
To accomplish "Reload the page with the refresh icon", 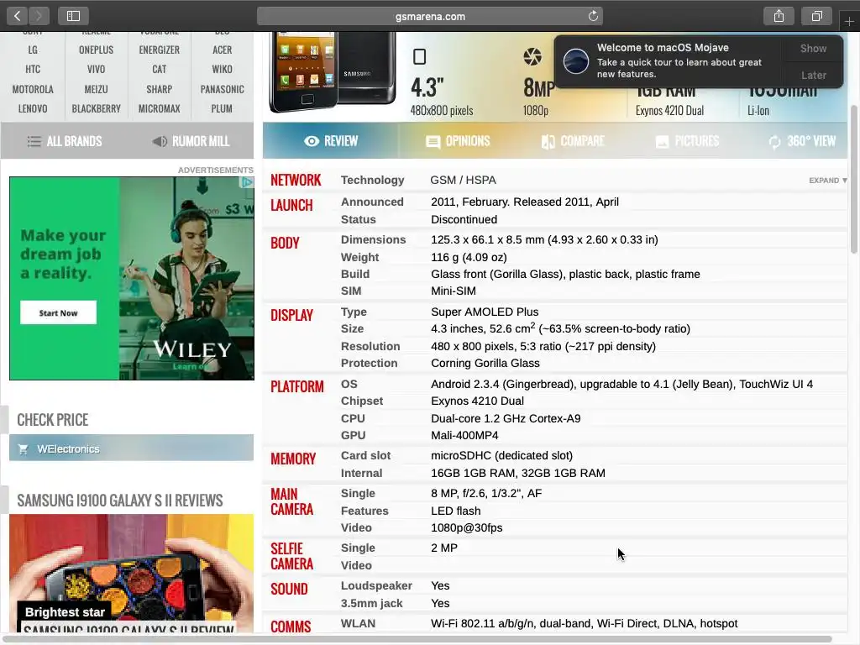I will (x=593, y=16).
